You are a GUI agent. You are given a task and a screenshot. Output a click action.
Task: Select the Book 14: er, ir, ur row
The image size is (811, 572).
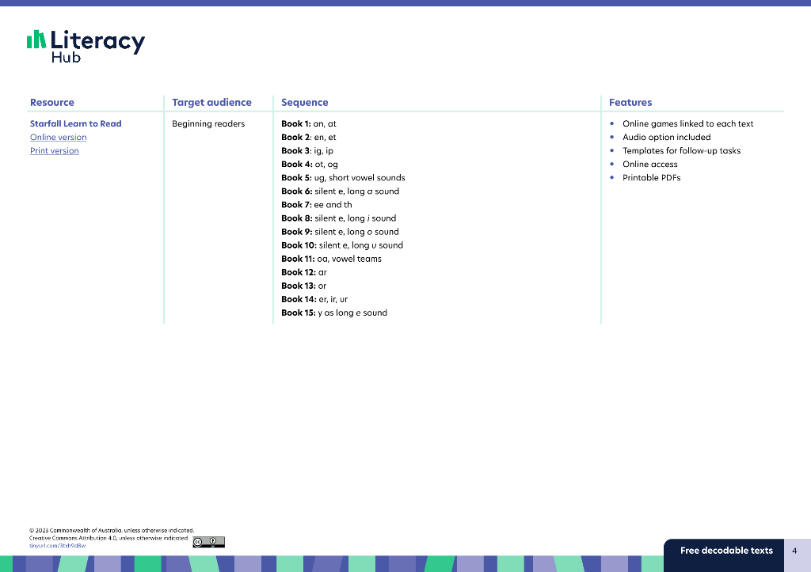314,299
